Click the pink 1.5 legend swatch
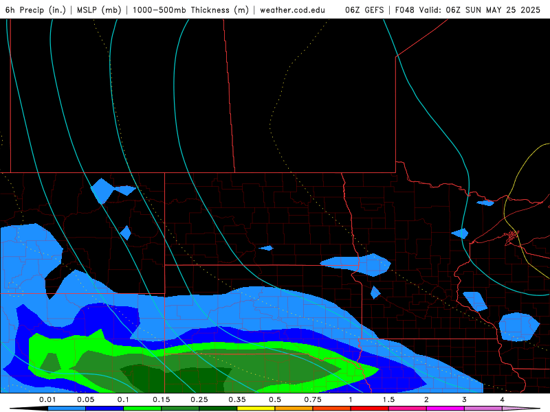Viewport: 550px width, 412px height. (408, 409)
